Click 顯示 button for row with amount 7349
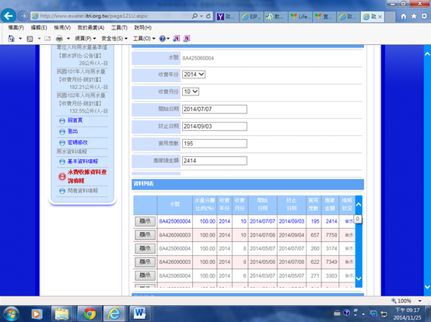 (145, 261)
